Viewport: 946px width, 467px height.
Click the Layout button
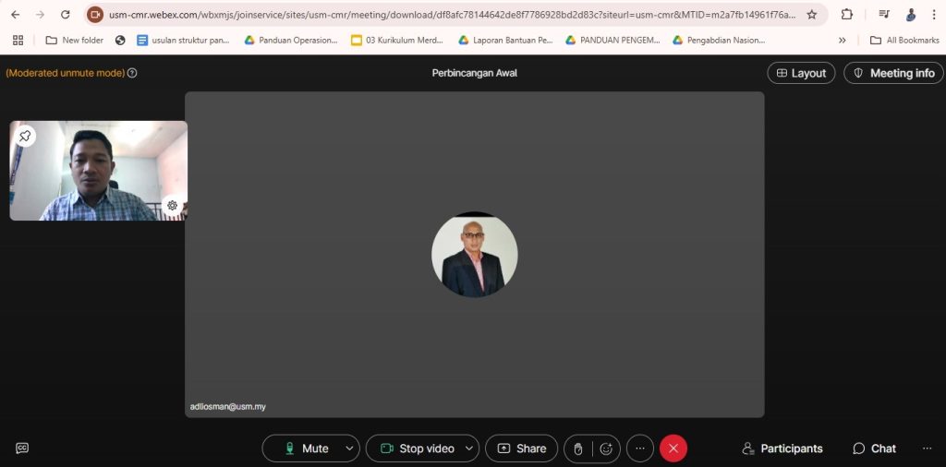(x=801, y=73)
